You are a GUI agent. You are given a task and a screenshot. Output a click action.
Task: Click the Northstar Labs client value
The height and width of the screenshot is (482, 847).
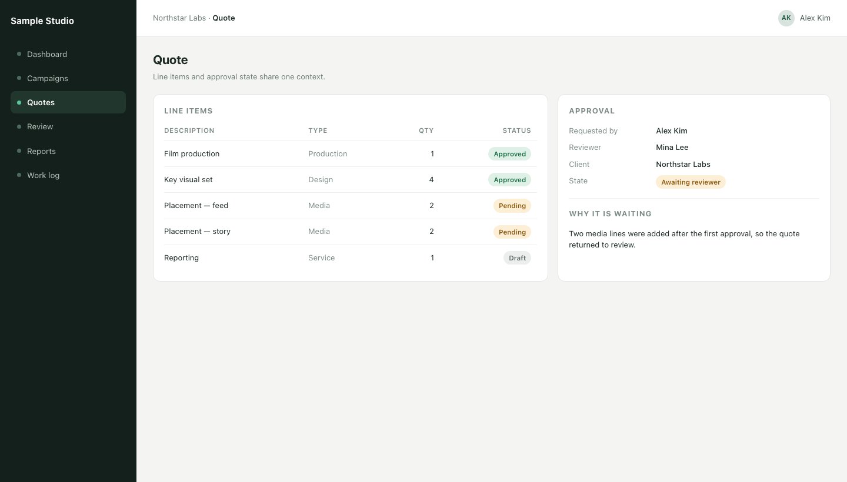pos(683,165)
